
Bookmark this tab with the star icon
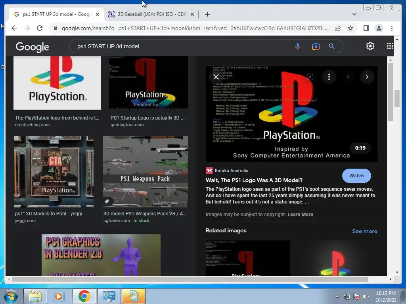click(x=350, y=28)
